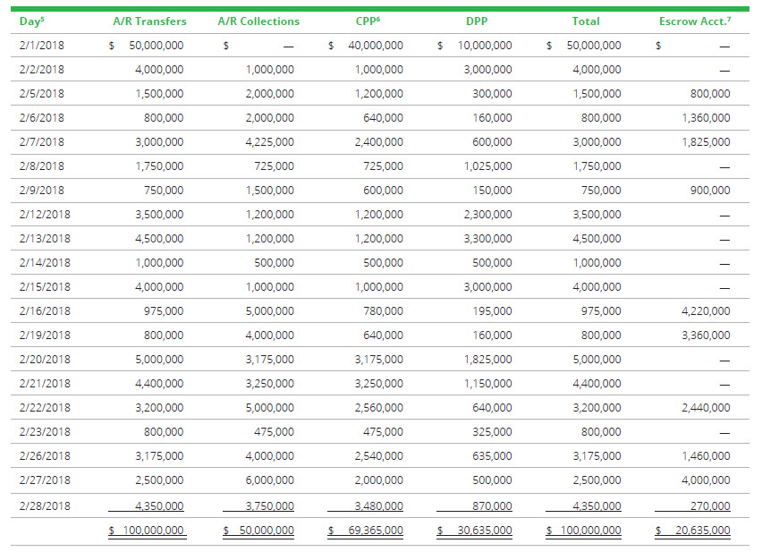Click the 20,635,000 escrow total
This screenshot has width=762, height=552.
699,530
